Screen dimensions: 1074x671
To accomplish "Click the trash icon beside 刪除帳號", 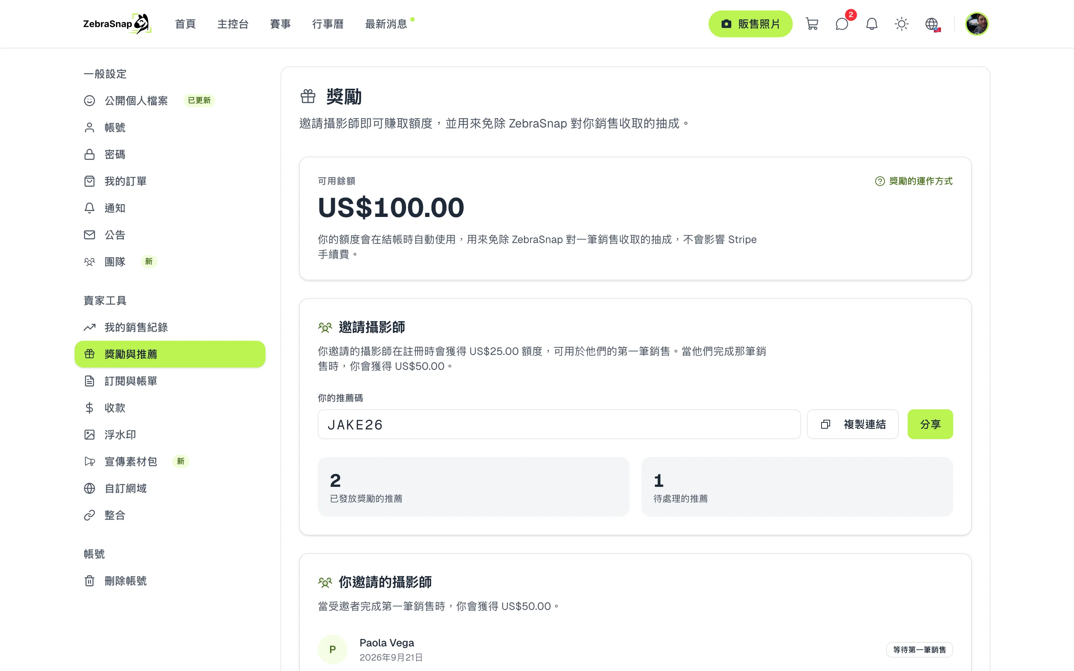I will click(89, 581).
